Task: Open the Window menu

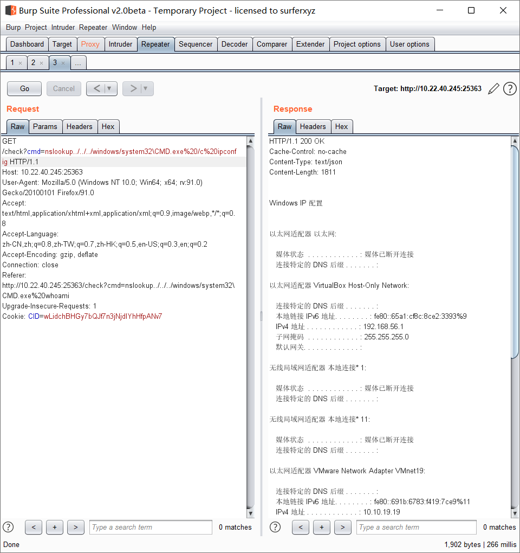Action: [125, 28]
